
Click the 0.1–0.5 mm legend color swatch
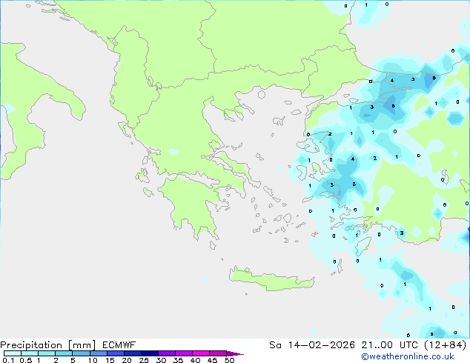pyautogui.click(x=13, y=353)
